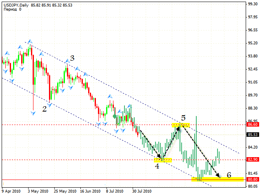Screen dimensions: 262x195
Task: Click the 93.80 price axis label
Action: (253, 56)
